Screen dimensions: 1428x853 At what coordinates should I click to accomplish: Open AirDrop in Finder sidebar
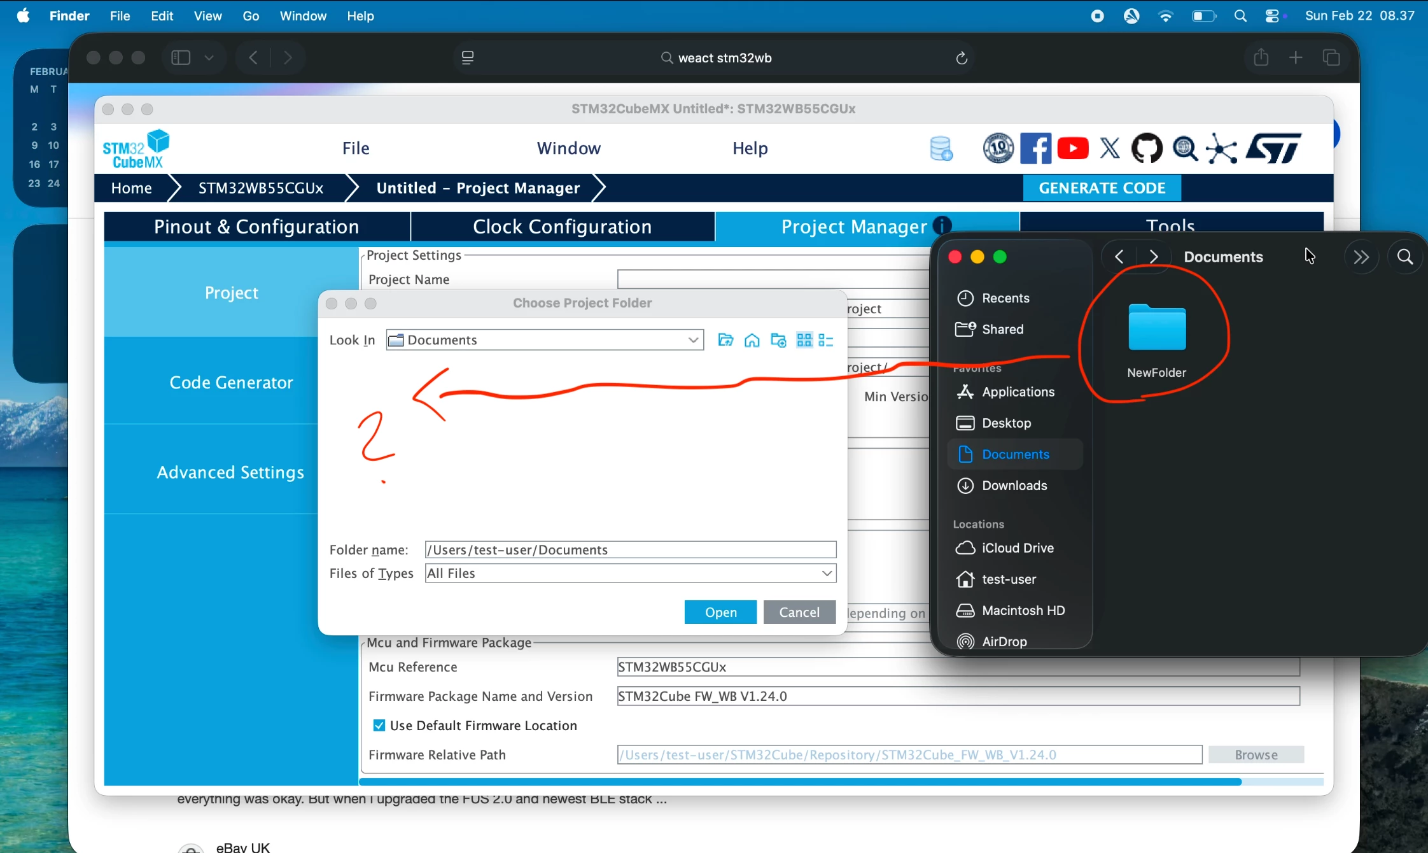(1016, 641)
